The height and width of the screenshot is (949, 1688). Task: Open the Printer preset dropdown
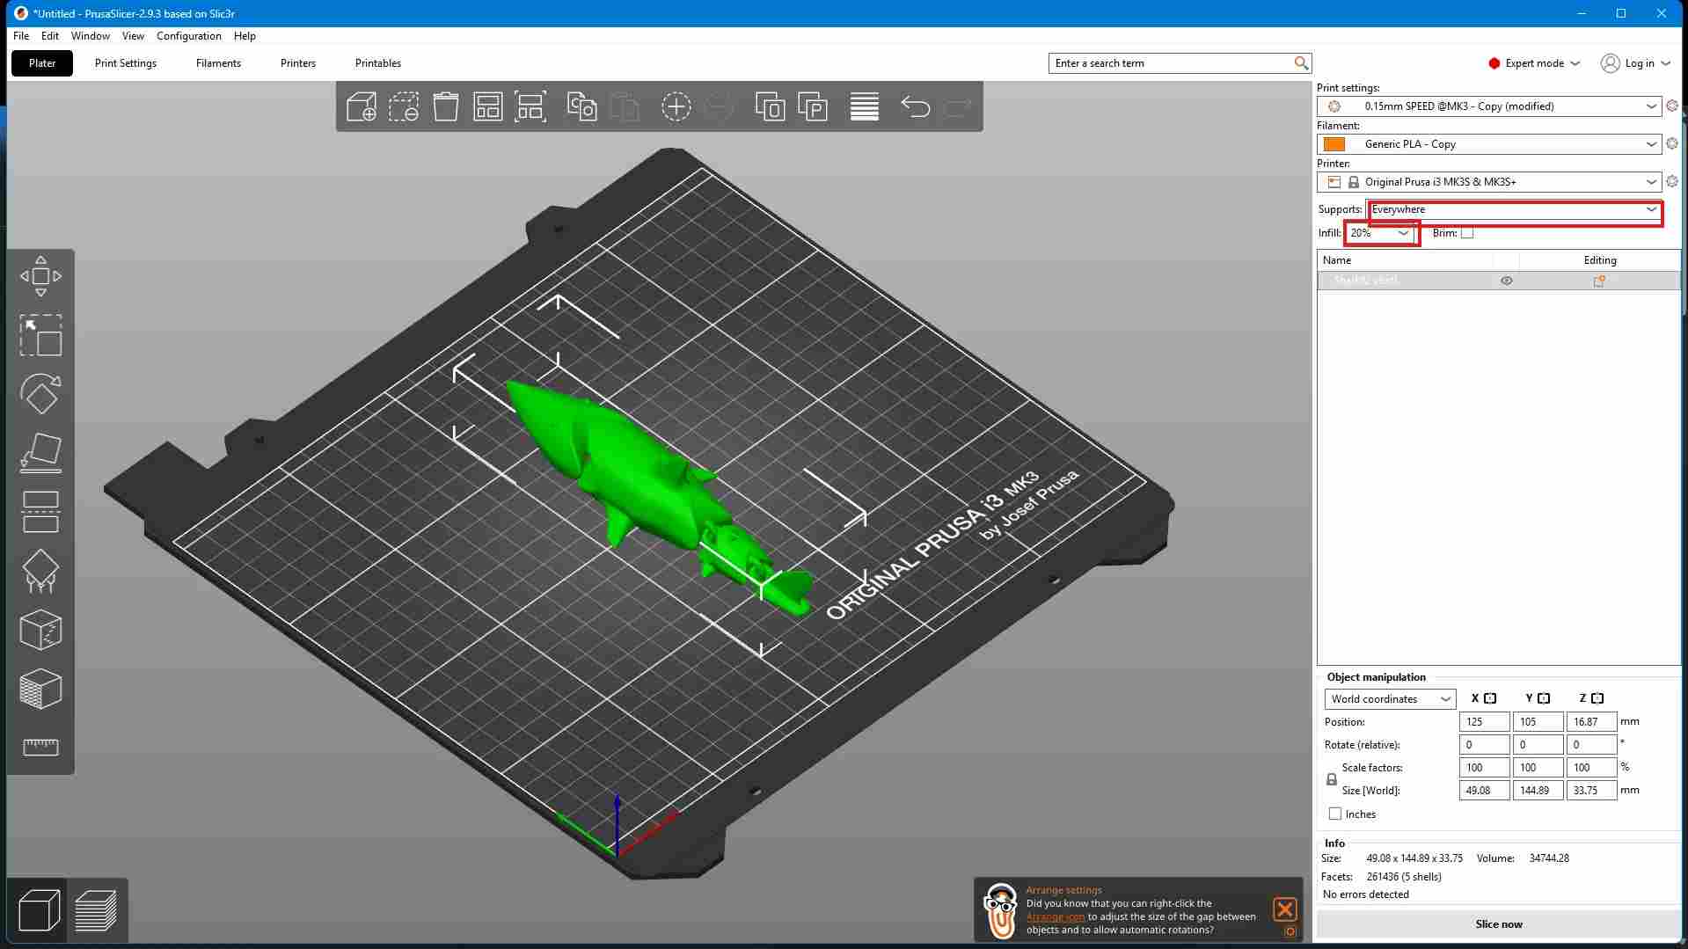pyautogui.click(x=1489, y=182)
